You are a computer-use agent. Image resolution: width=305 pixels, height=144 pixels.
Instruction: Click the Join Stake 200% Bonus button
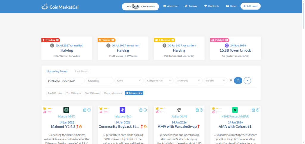point(141,7)
